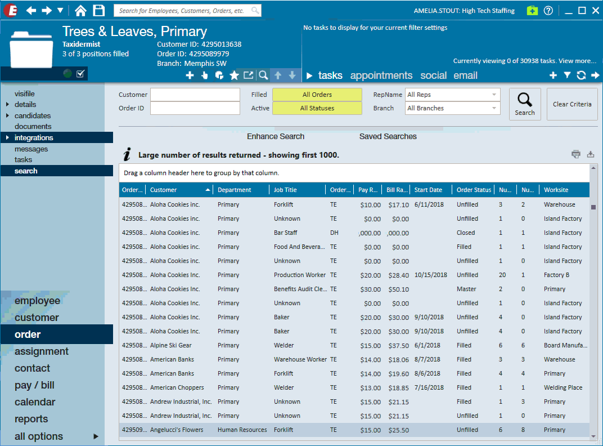Switch to the tasks tab
This screenshot has height=446, width=603.
[330, 75]
